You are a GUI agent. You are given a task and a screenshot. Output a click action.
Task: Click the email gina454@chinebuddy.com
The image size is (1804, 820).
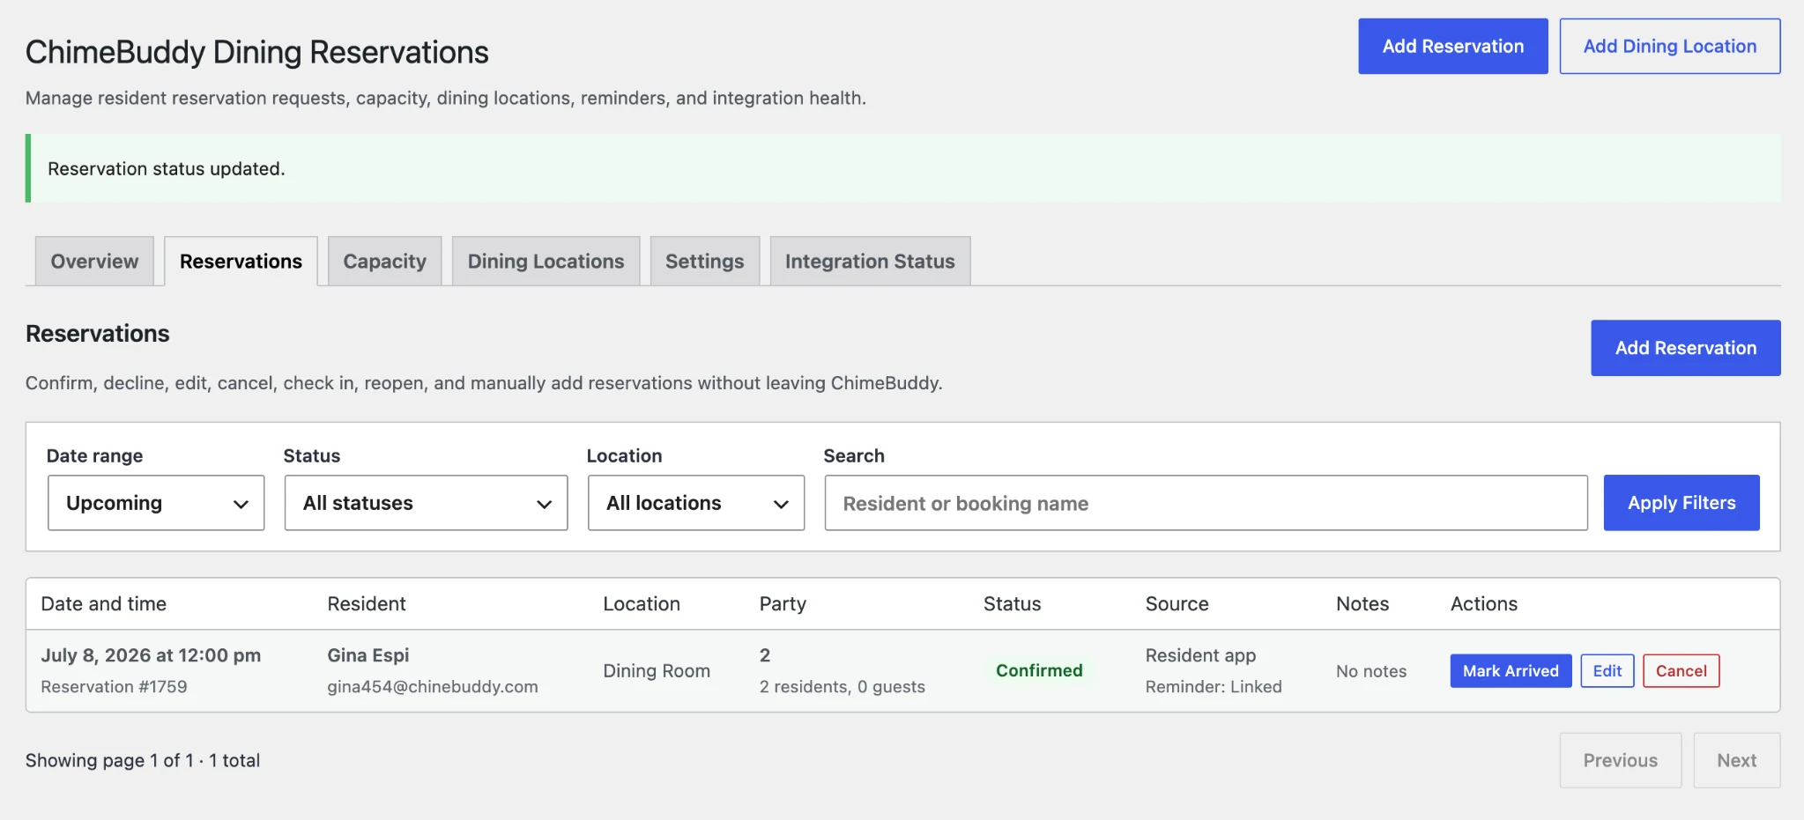[x=433, y=687]
